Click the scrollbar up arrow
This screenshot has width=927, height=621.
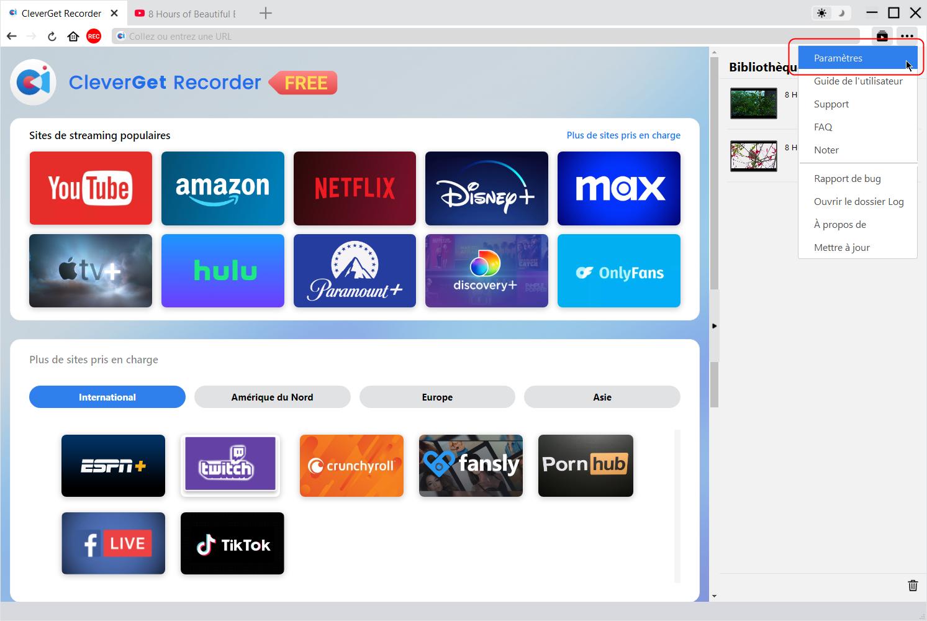(714, 53)
